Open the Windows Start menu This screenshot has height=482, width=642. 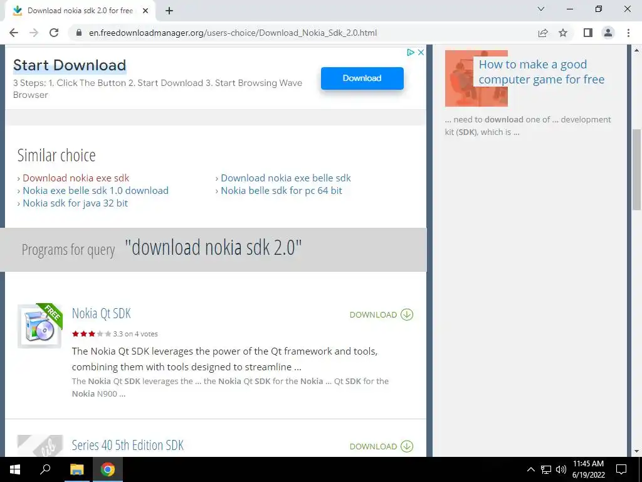(15, 469)
